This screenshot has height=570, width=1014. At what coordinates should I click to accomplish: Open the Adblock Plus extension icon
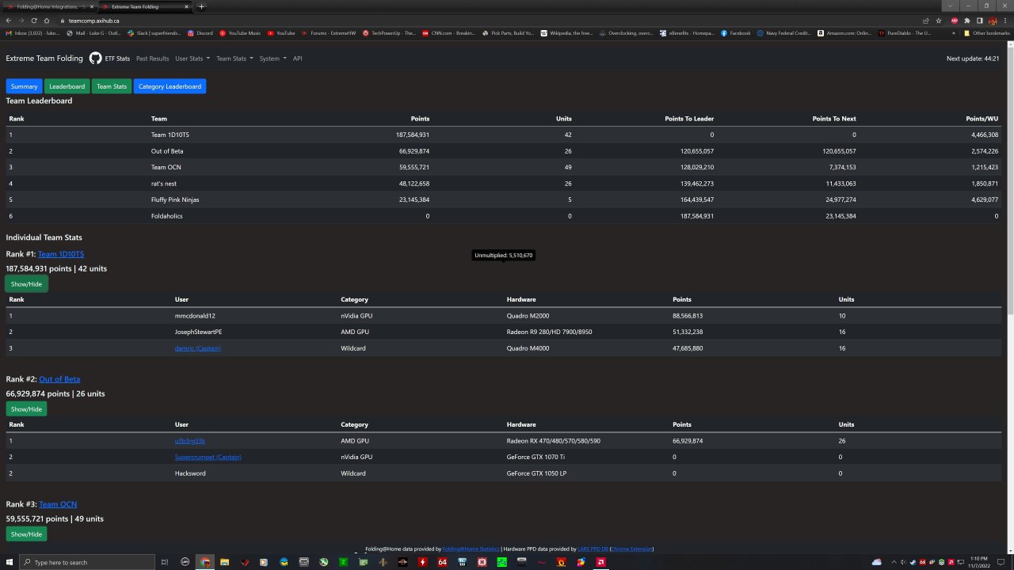pos(954,21)
